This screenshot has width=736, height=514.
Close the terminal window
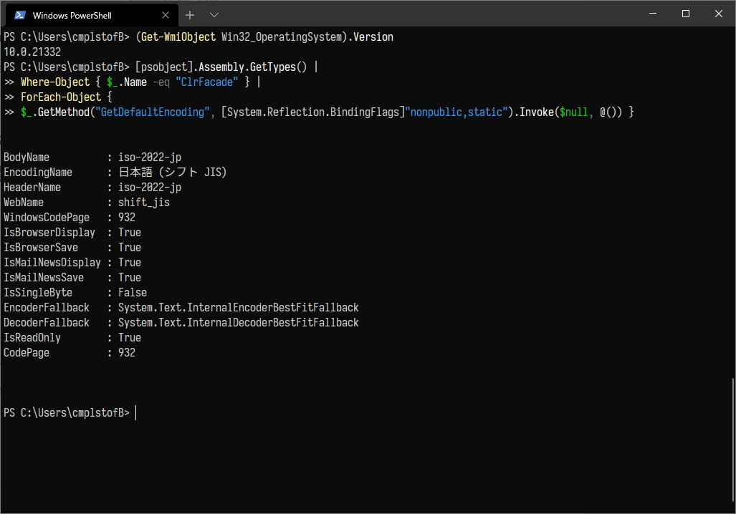click(x=718, y=14)
